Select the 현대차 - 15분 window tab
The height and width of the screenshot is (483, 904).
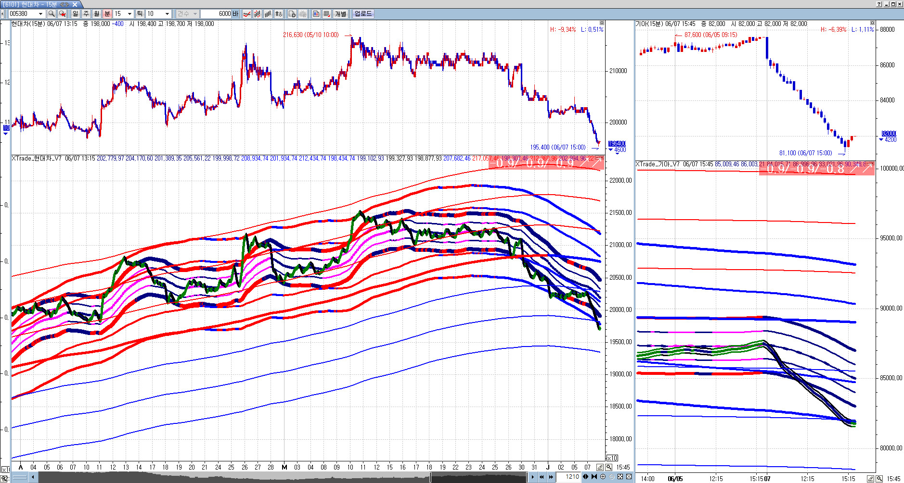(x=39, y=4)
